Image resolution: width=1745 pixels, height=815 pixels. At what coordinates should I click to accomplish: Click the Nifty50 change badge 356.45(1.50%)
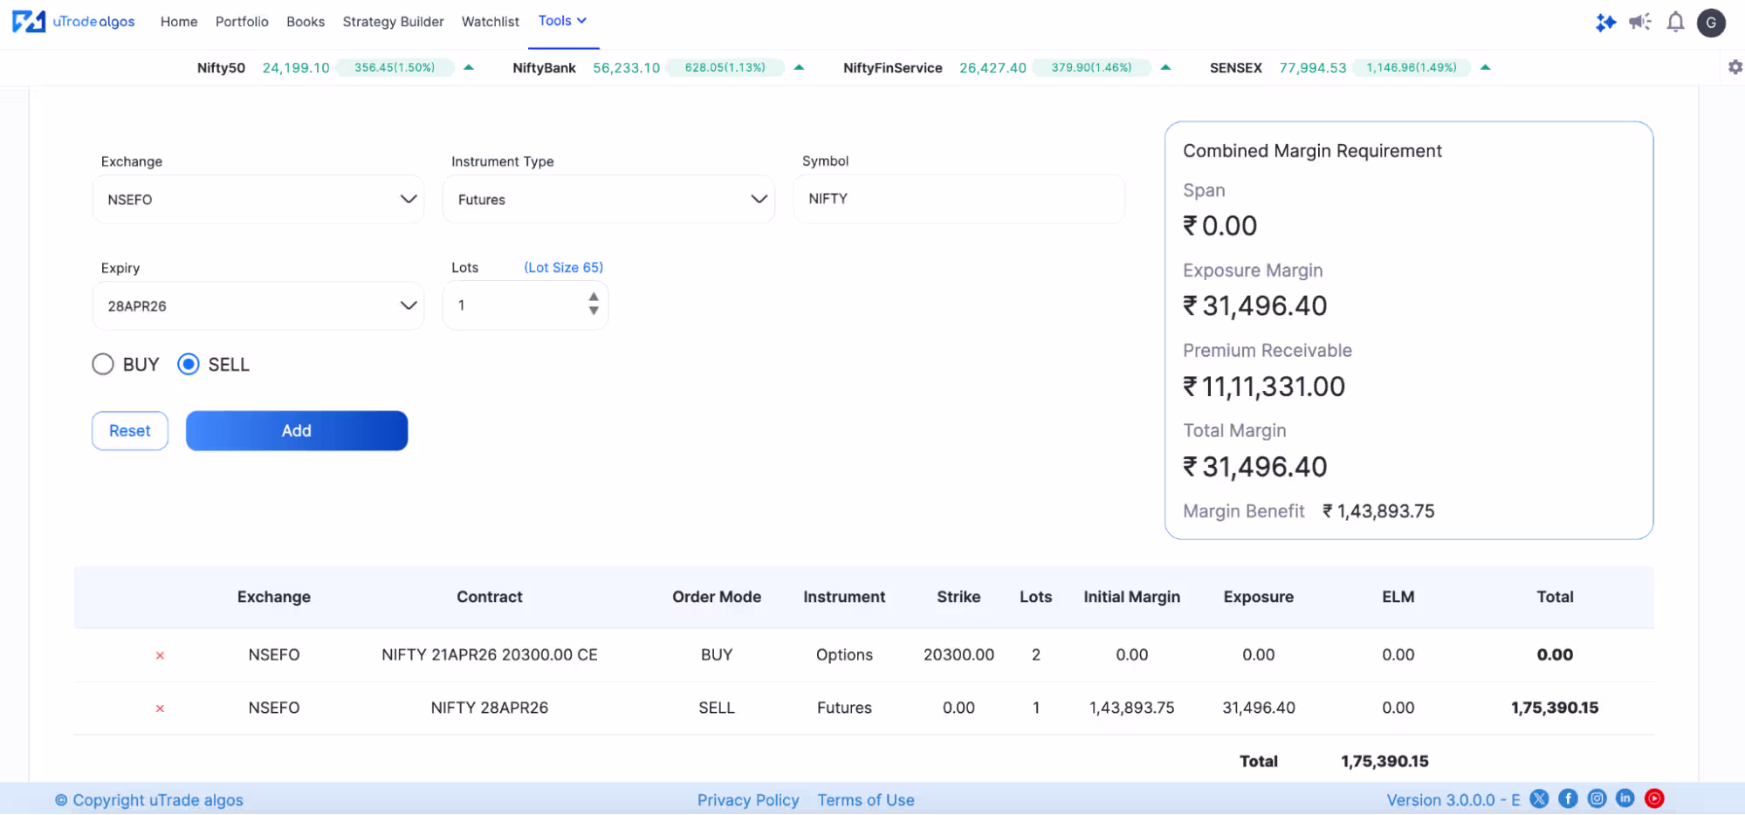click(395, 67)
